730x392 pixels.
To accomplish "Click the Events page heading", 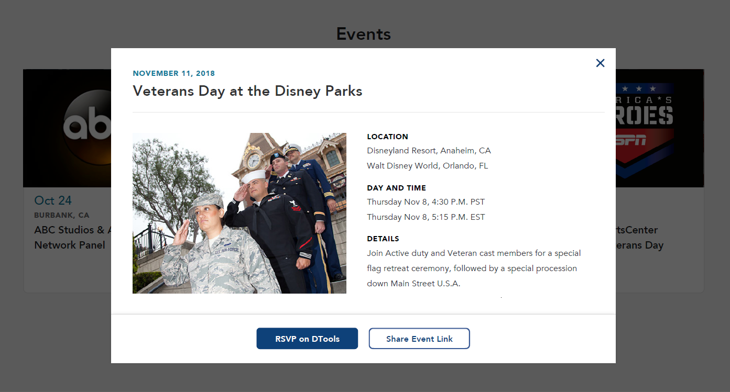I will click(x=364, y=34).
